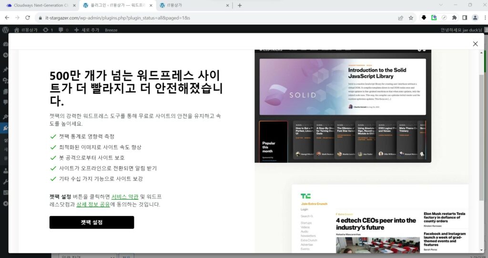The height and width of the screenshot is (258, 488).
Task: Click the Tools wrench icon in sidebar
Action: click(5, 182)
